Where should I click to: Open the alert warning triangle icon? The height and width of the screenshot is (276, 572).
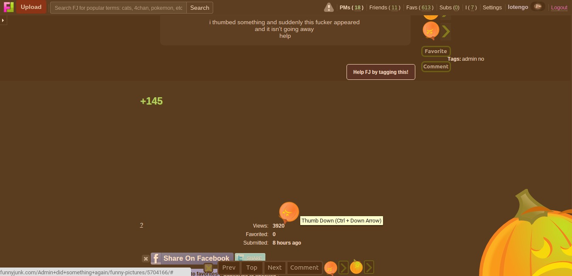pos(329,7)
